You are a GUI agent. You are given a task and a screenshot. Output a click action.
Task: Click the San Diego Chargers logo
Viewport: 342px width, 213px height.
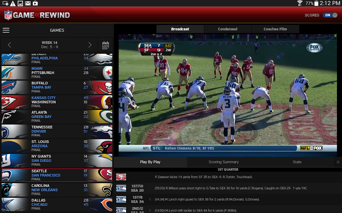click(101, 161)
